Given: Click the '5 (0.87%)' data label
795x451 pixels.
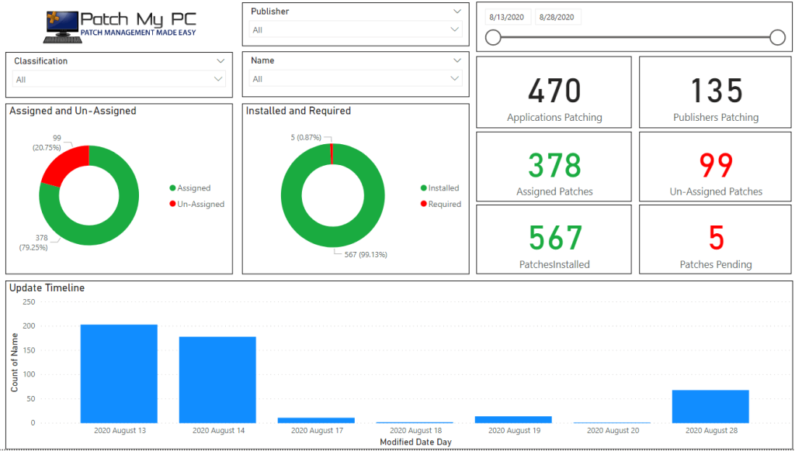Looking at the screenshot, I should pos(306,137).
